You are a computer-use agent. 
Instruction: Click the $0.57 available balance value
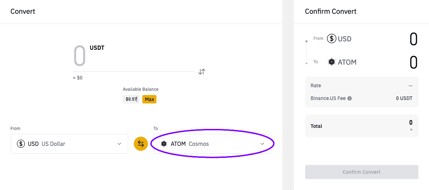pos(131,99)
